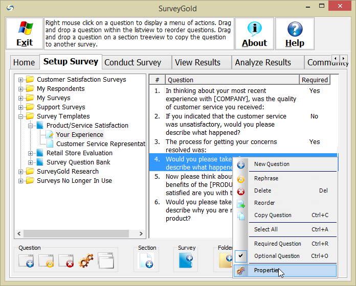Click the Survey Question Bank book icon

click(40, 162)
